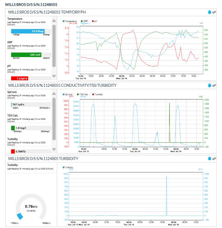Hide the SpCond. series in legend
The height and width of the screenshot is (228, 222).
click(x=68, y=94)
